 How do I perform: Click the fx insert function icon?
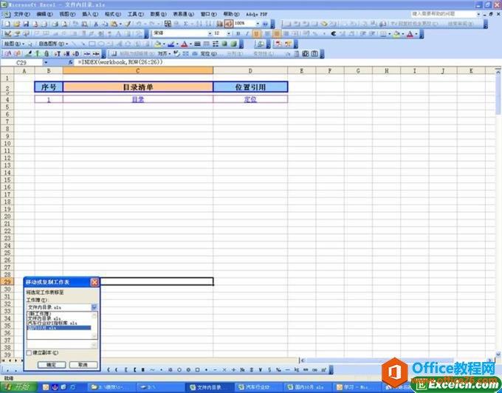(70, 63)
